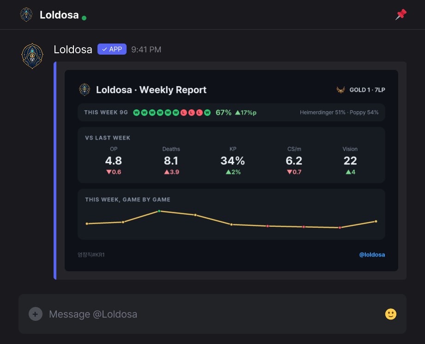
Task: Open the pinned messages pin icon
Action: (401, 14)
